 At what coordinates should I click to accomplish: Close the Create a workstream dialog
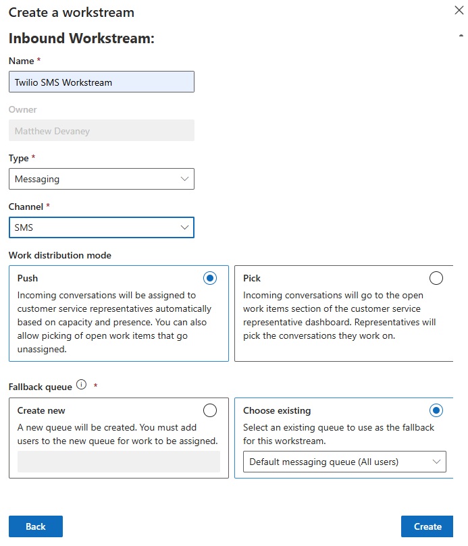pos(459,10)
